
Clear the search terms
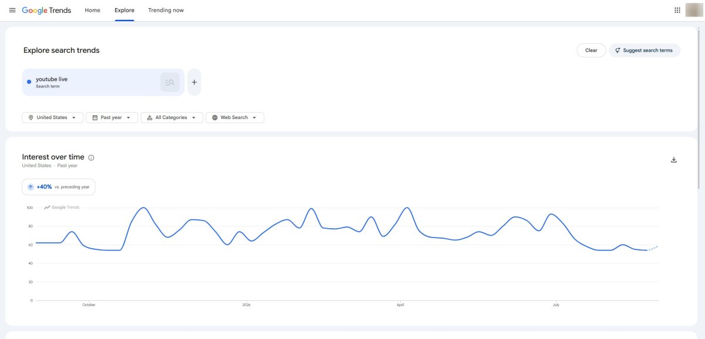[x=591, y=50]
